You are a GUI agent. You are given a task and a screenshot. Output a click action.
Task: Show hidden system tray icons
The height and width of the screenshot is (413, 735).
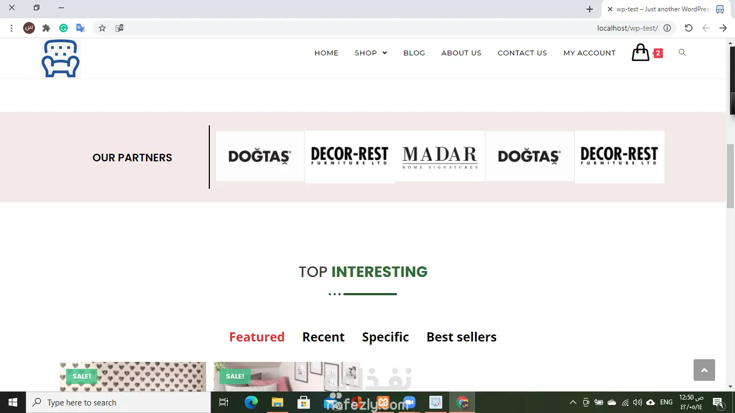point(573,402)
